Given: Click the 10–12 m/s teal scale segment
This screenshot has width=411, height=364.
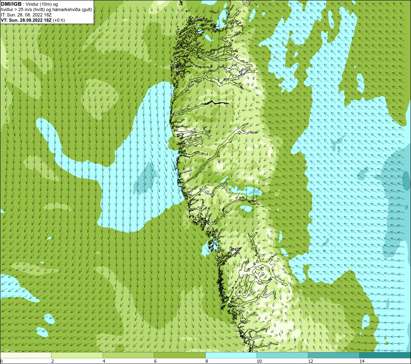Looking at the screenshot, I should (x=283, y=355).
